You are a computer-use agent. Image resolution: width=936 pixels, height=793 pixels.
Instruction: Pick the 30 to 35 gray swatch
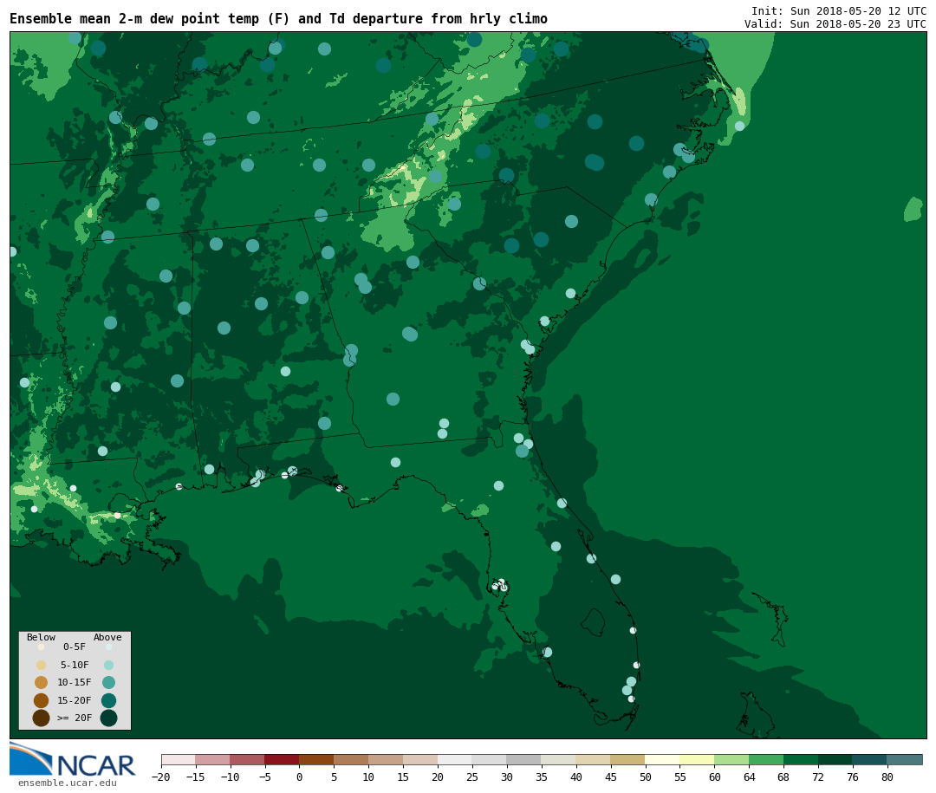[x=524, y=759]
